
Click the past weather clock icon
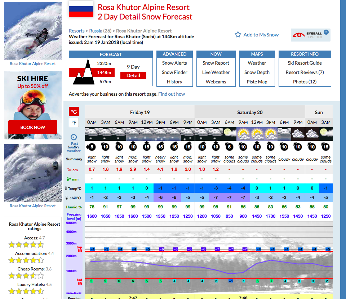pos(74,137)
